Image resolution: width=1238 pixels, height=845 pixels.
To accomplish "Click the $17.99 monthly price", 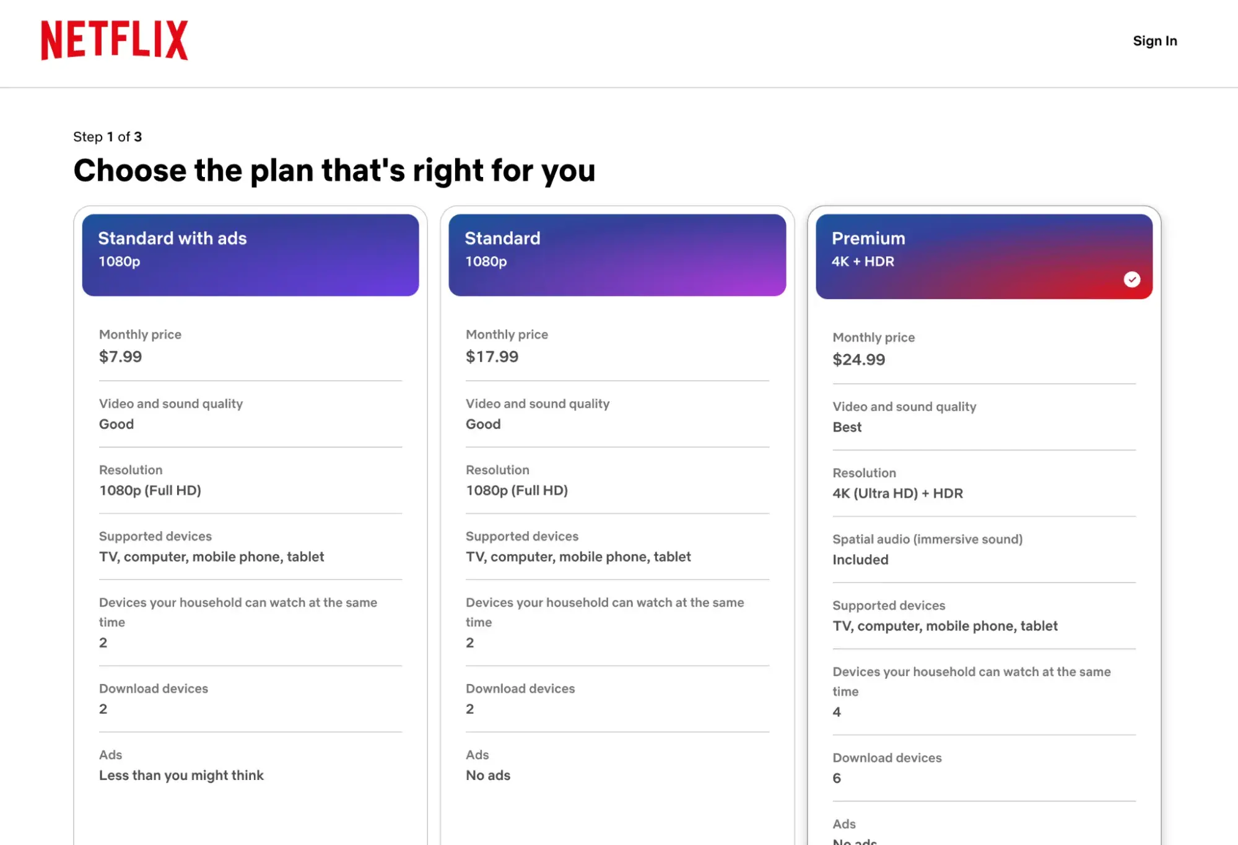I will tap(492, 357).
